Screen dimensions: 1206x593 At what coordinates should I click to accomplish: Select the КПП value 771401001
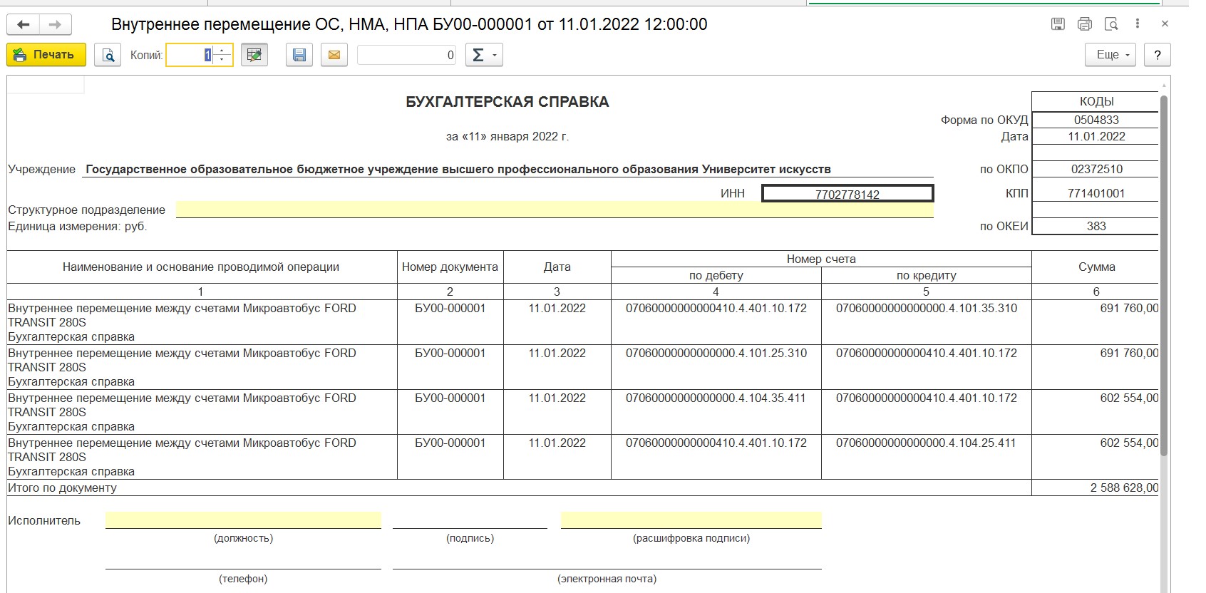click(x=1096, y=193)
